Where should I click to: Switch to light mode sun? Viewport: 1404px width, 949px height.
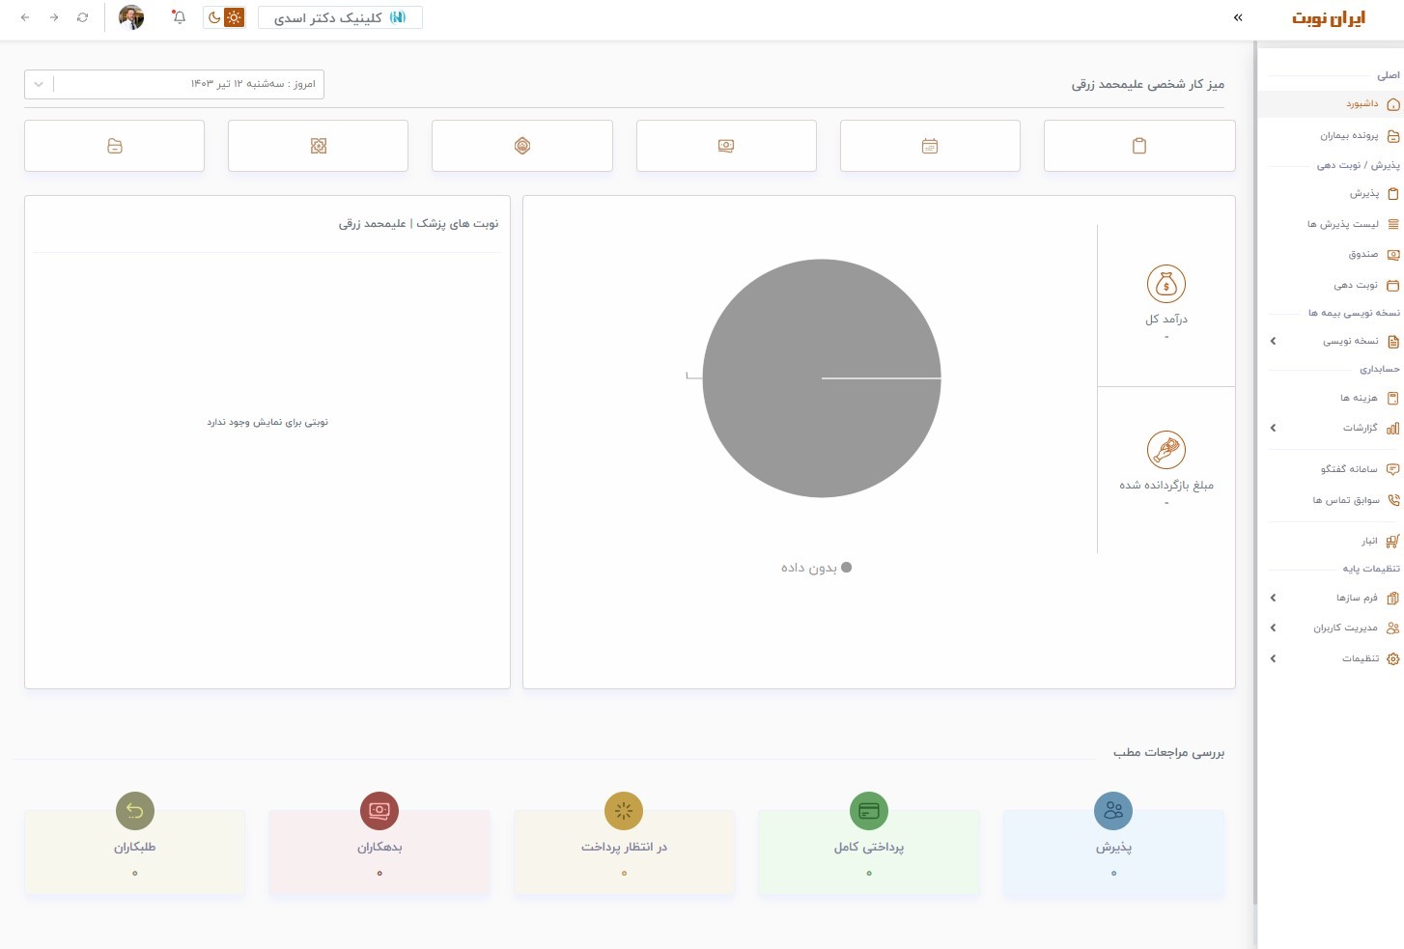coord(234,17)
